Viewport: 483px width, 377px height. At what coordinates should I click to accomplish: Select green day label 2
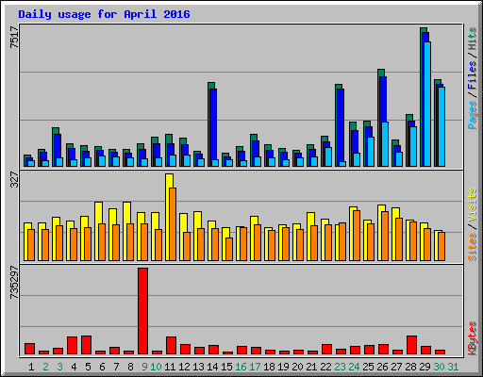pos(45,367)
